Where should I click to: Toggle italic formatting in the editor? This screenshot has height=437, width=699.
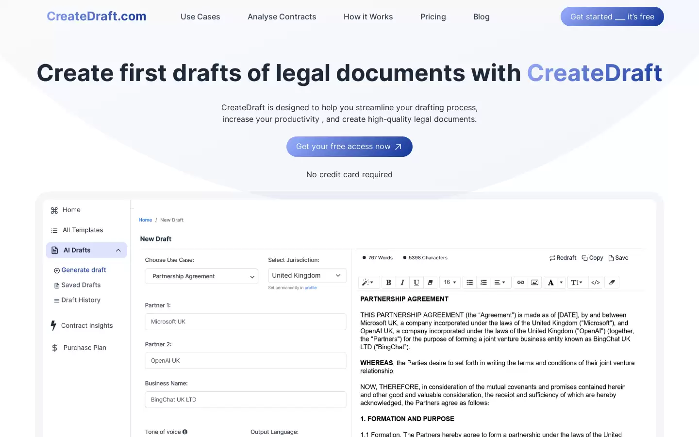click(402, 282)
